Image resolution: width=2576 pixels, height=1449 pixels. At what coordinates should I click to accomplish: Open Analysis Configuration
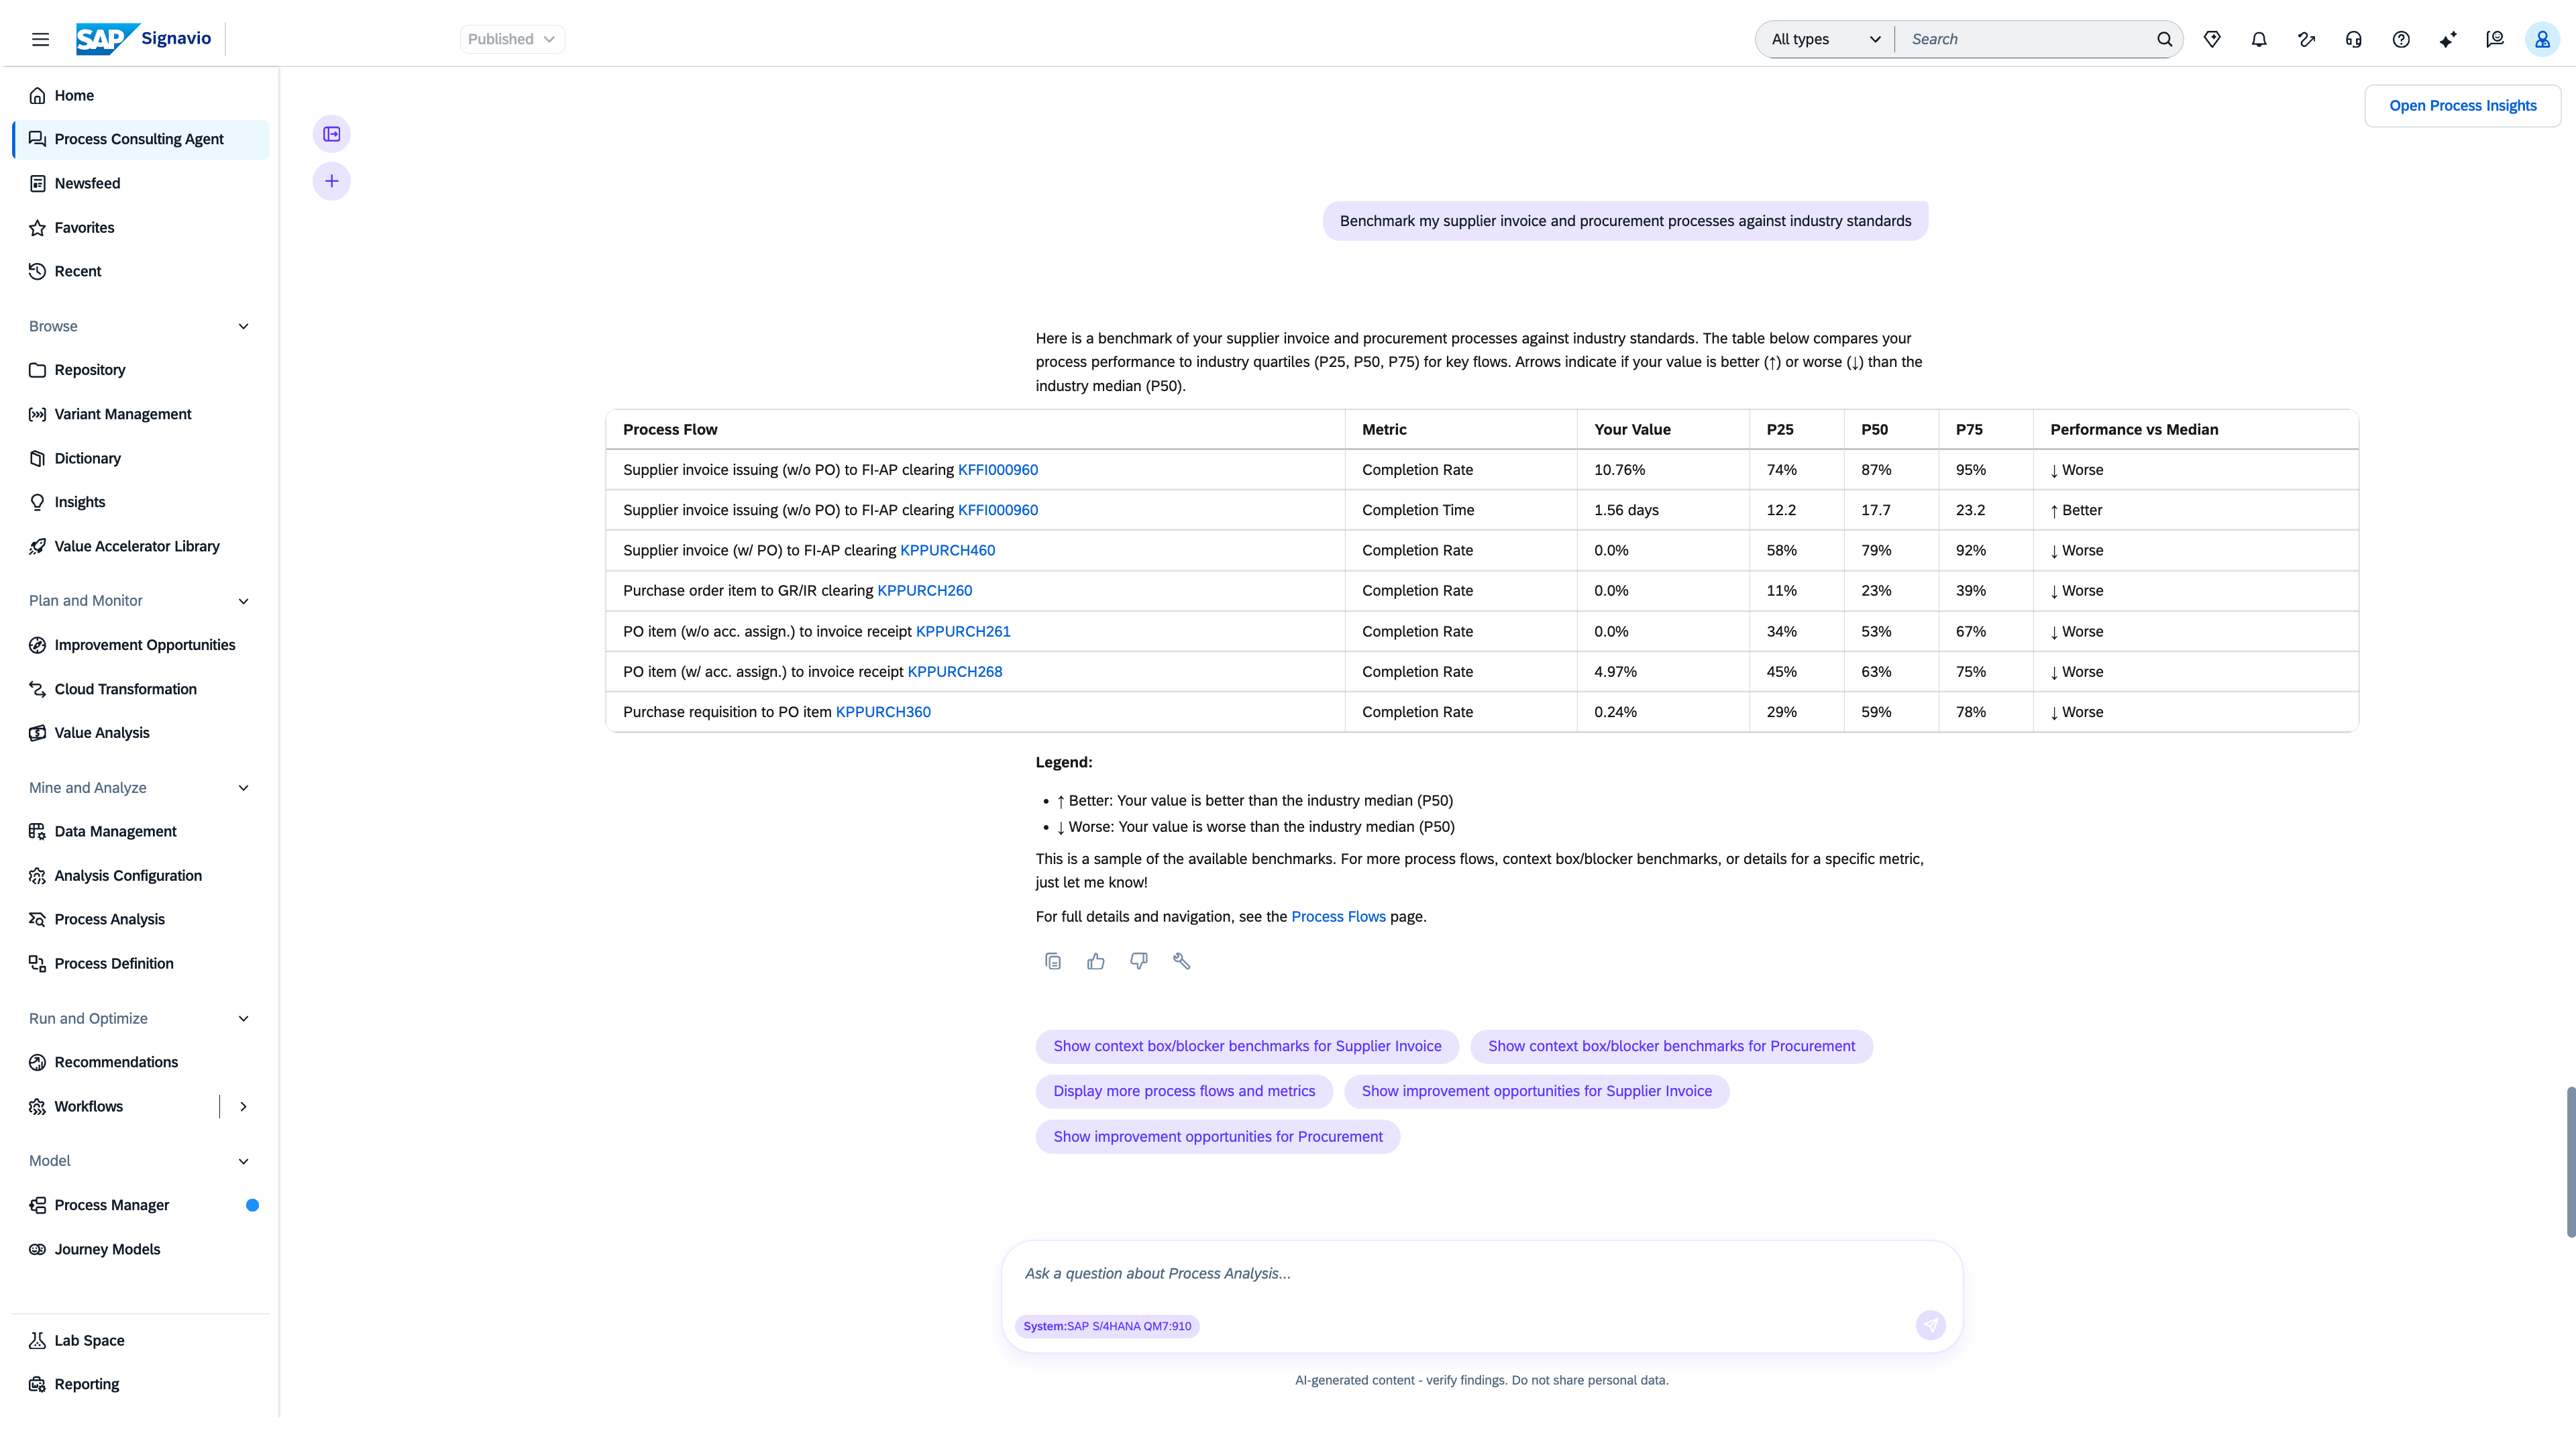point(140,875)
